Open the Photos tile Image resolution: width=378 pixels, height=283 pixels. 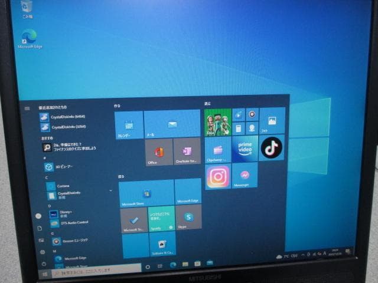(272, 120)
